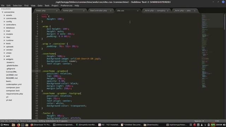Close the _form.php — jobs tab
The width and height of the screenshot is (226, 127).
point(195,11)
